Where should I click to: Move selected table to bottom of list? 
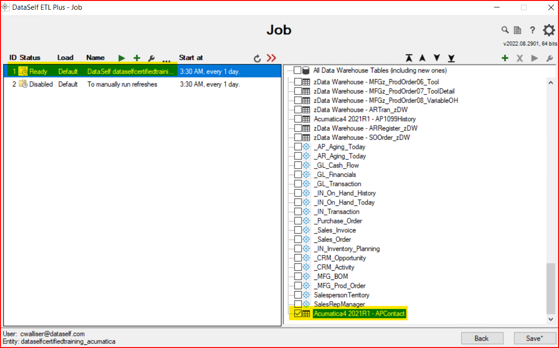[x=451, y=58]
